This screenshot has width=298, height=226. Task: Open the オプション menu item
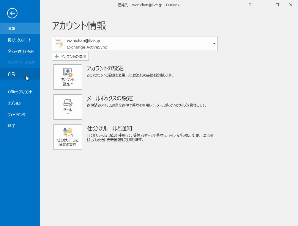(x=20, y=103)
